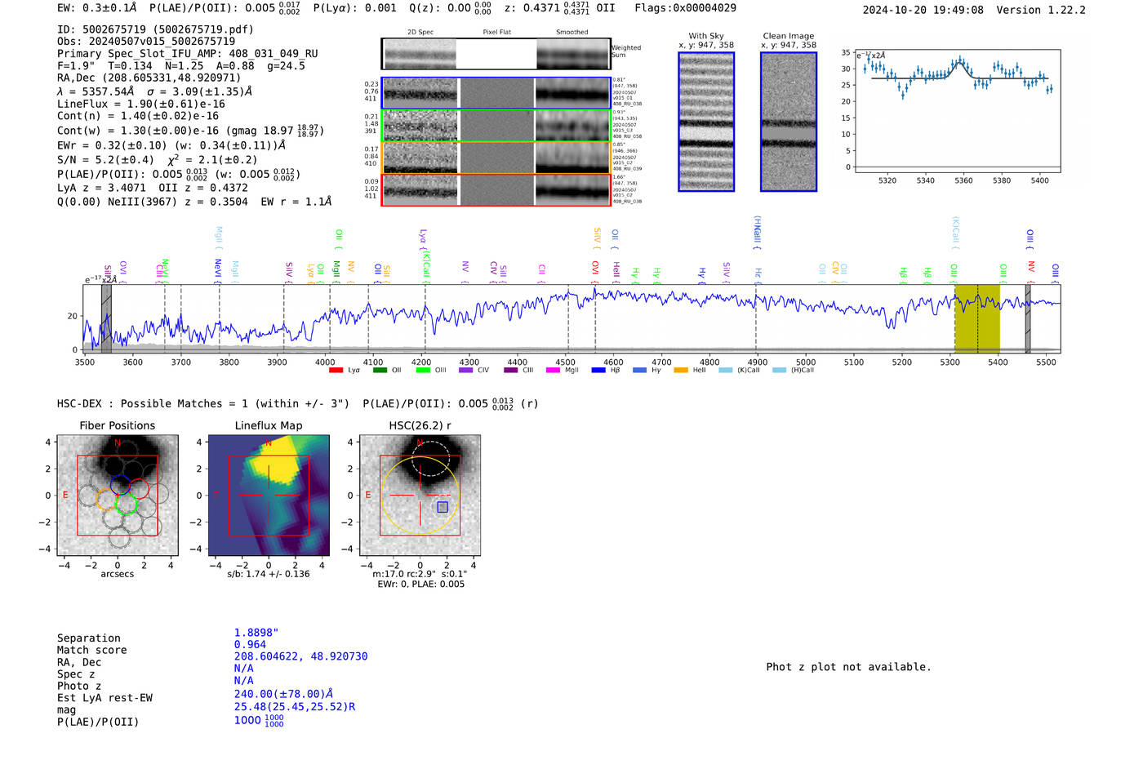The image size is (1143, 778).
Task: Click the hatched gray band near 3550 Å
Action: click(106, 318)
